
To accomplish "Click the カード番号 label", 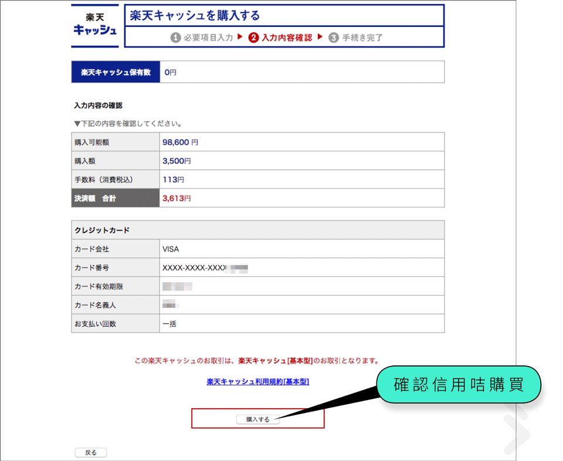I will pyautogui.click(x=91, y=267).
